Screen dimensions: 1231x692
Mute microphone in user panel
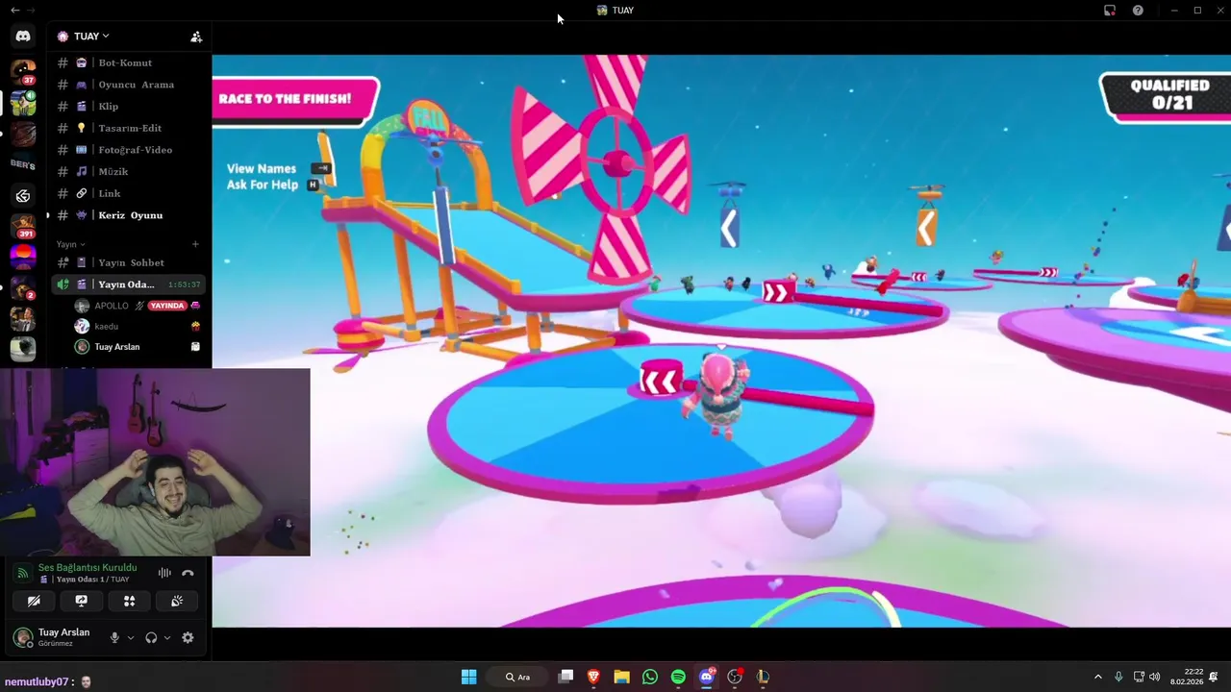tap(114, 637)
